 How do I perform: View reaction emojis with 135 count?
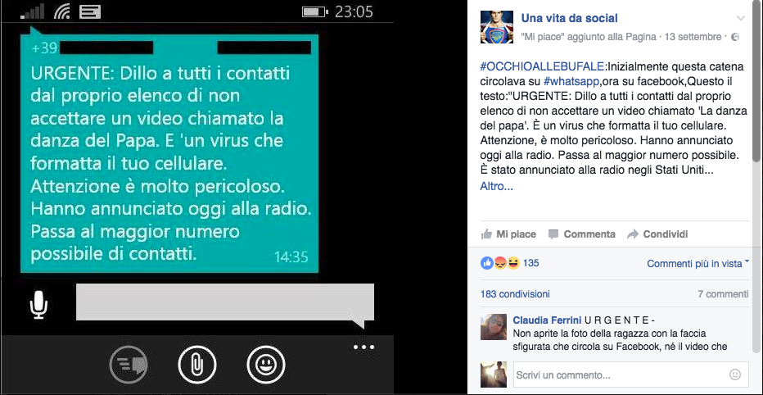tap(509, 263)
